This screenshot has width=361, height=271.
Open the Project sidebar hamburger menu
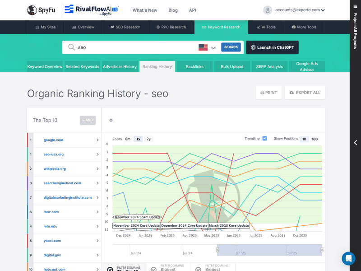(x=355, y=7)
